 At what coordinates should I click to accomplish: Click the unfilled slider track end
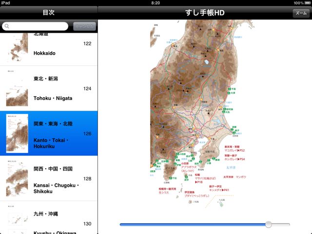coord(281,225)
